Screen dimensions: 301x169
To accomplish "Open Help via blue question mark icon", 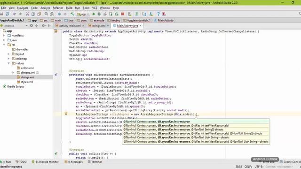I will click(158, 14).
